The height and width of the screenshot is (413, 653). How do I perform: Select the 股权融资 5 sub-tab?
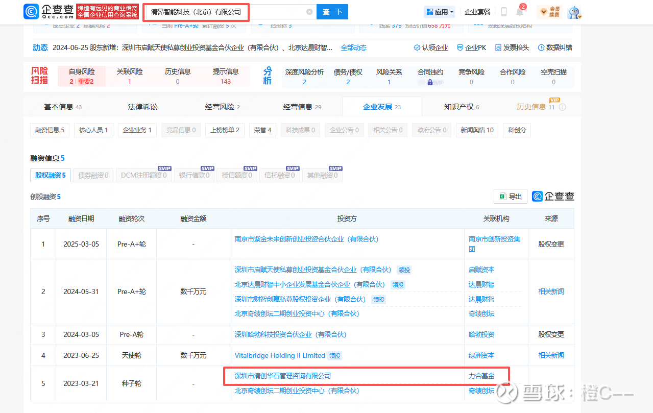point(50,175)
